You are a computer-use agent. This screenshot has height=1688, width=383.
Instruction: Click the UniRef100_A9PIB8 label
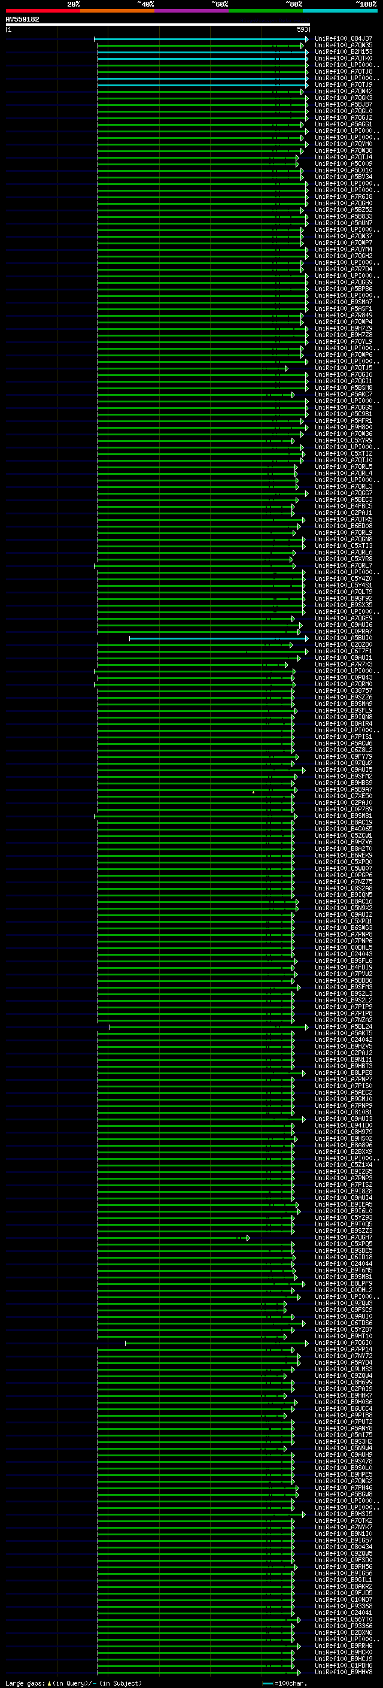tap(344, 1416)
